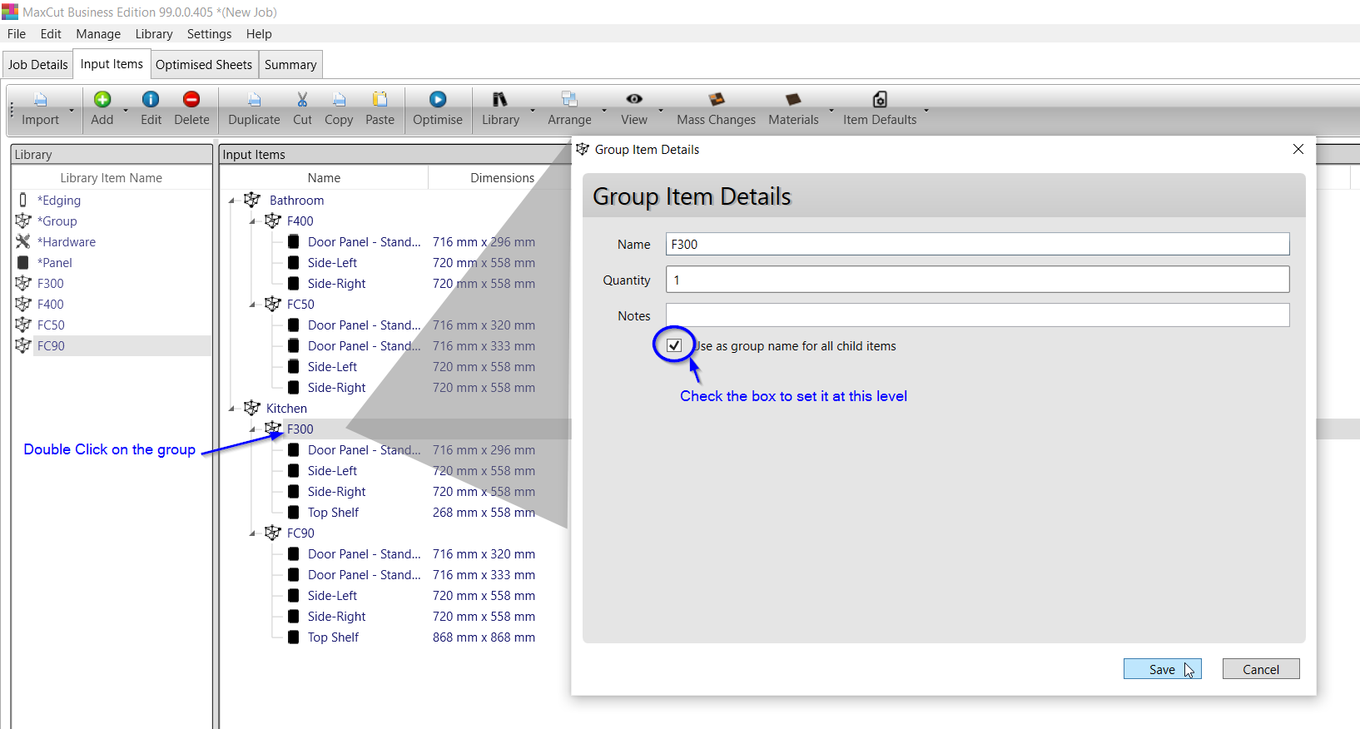Collapse the FC90 group under Kitchen
Image resolution: width=1360 pixels, height=729 pixels.
(x=253, y=533)
